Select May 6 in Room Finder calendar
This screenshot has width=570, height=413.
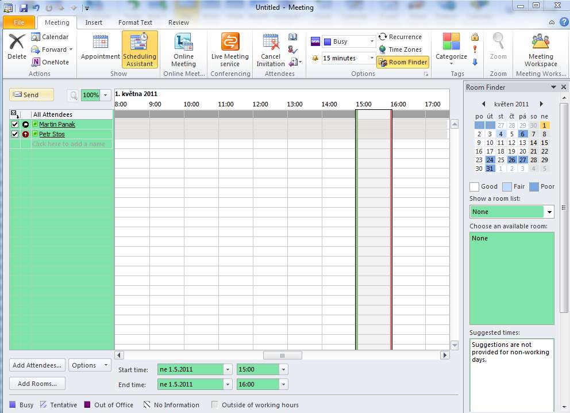[522, 133]
